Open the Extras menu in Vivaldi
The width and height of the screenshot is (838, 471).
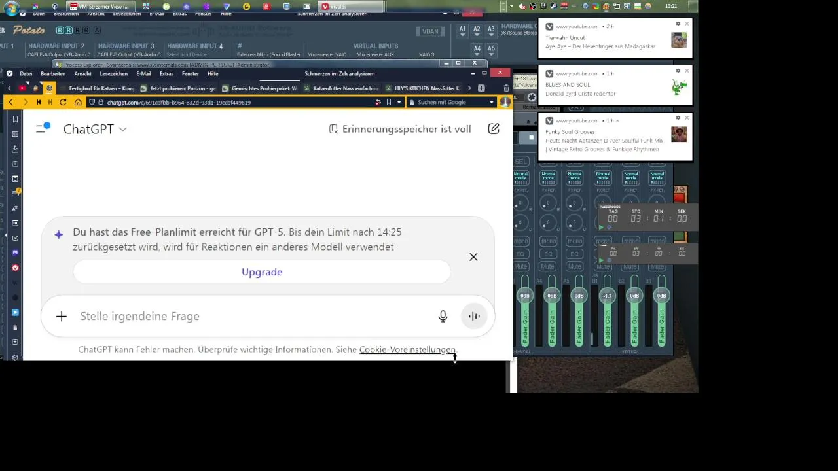167,73
